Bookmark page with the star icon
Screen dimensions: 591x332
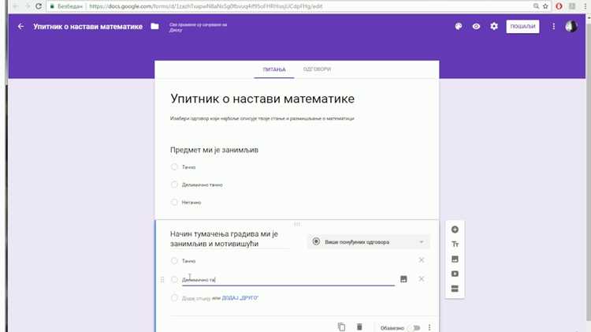point(545,6)
